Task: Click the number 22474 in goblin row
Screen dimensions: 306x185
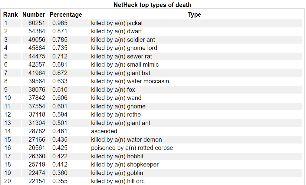Action: (x=37, y=173)
